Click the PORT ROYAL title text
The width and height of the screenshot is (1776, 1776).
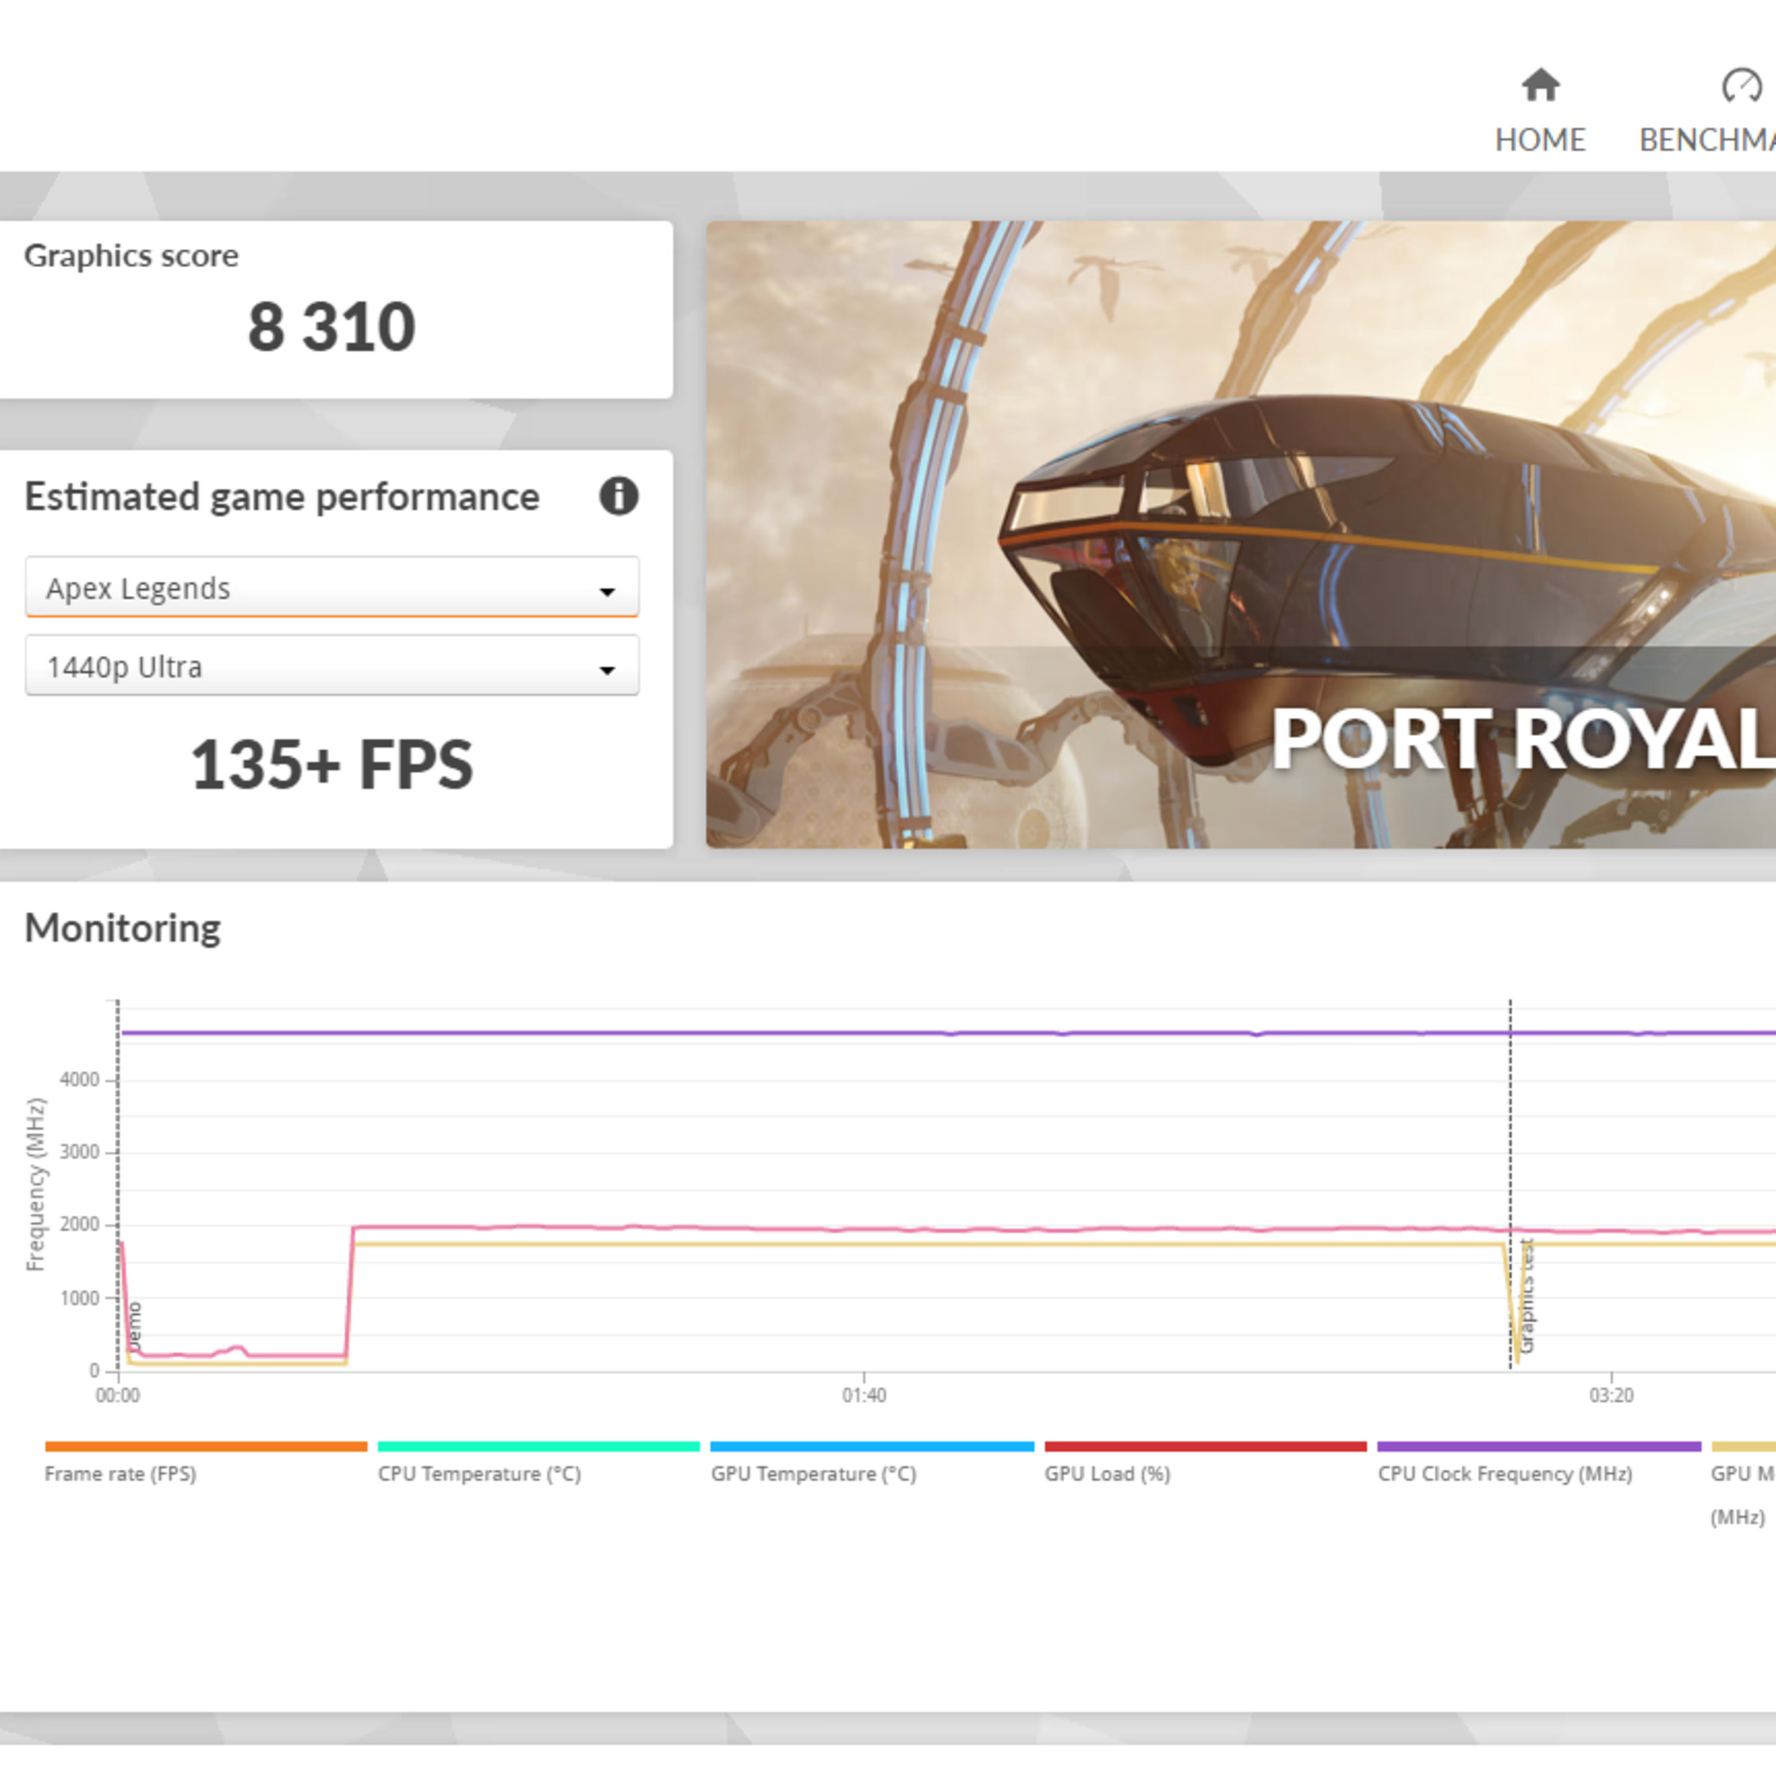coord(1523,739)
